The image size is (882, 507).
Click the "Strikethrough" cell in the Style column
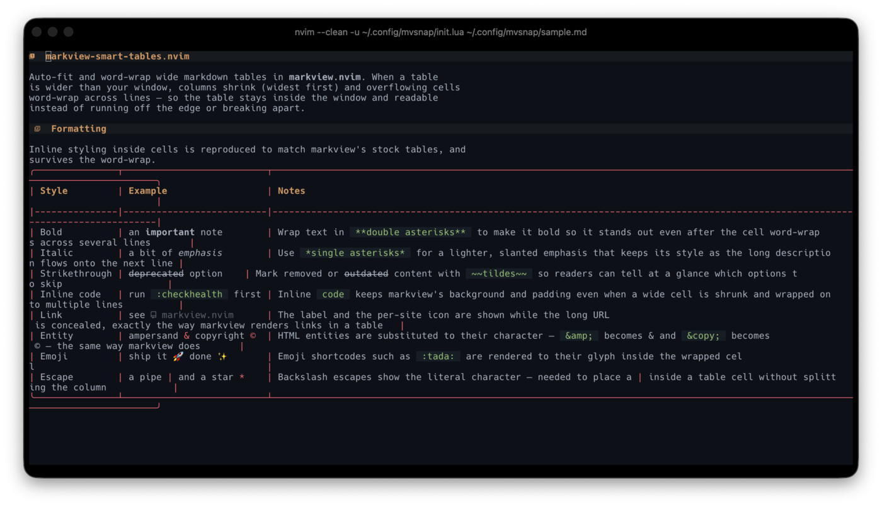[76, 274]
